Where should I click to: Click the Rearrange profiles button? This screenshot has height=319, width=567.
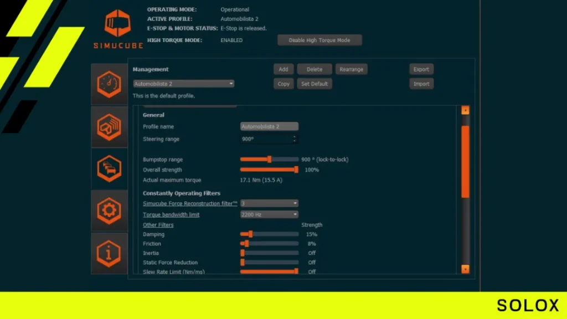(351, 69)
